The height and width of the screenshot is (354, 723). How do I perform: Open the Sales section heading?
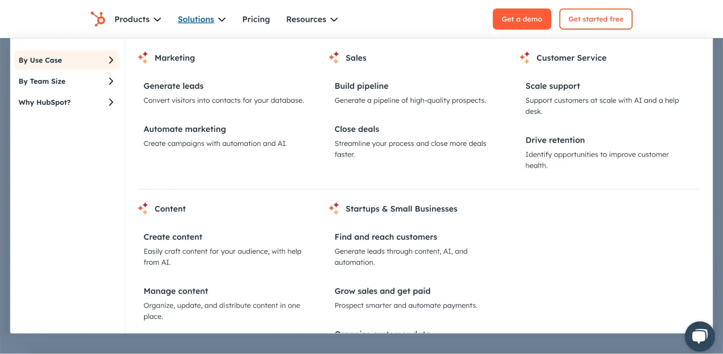click(x=356, y=58)
